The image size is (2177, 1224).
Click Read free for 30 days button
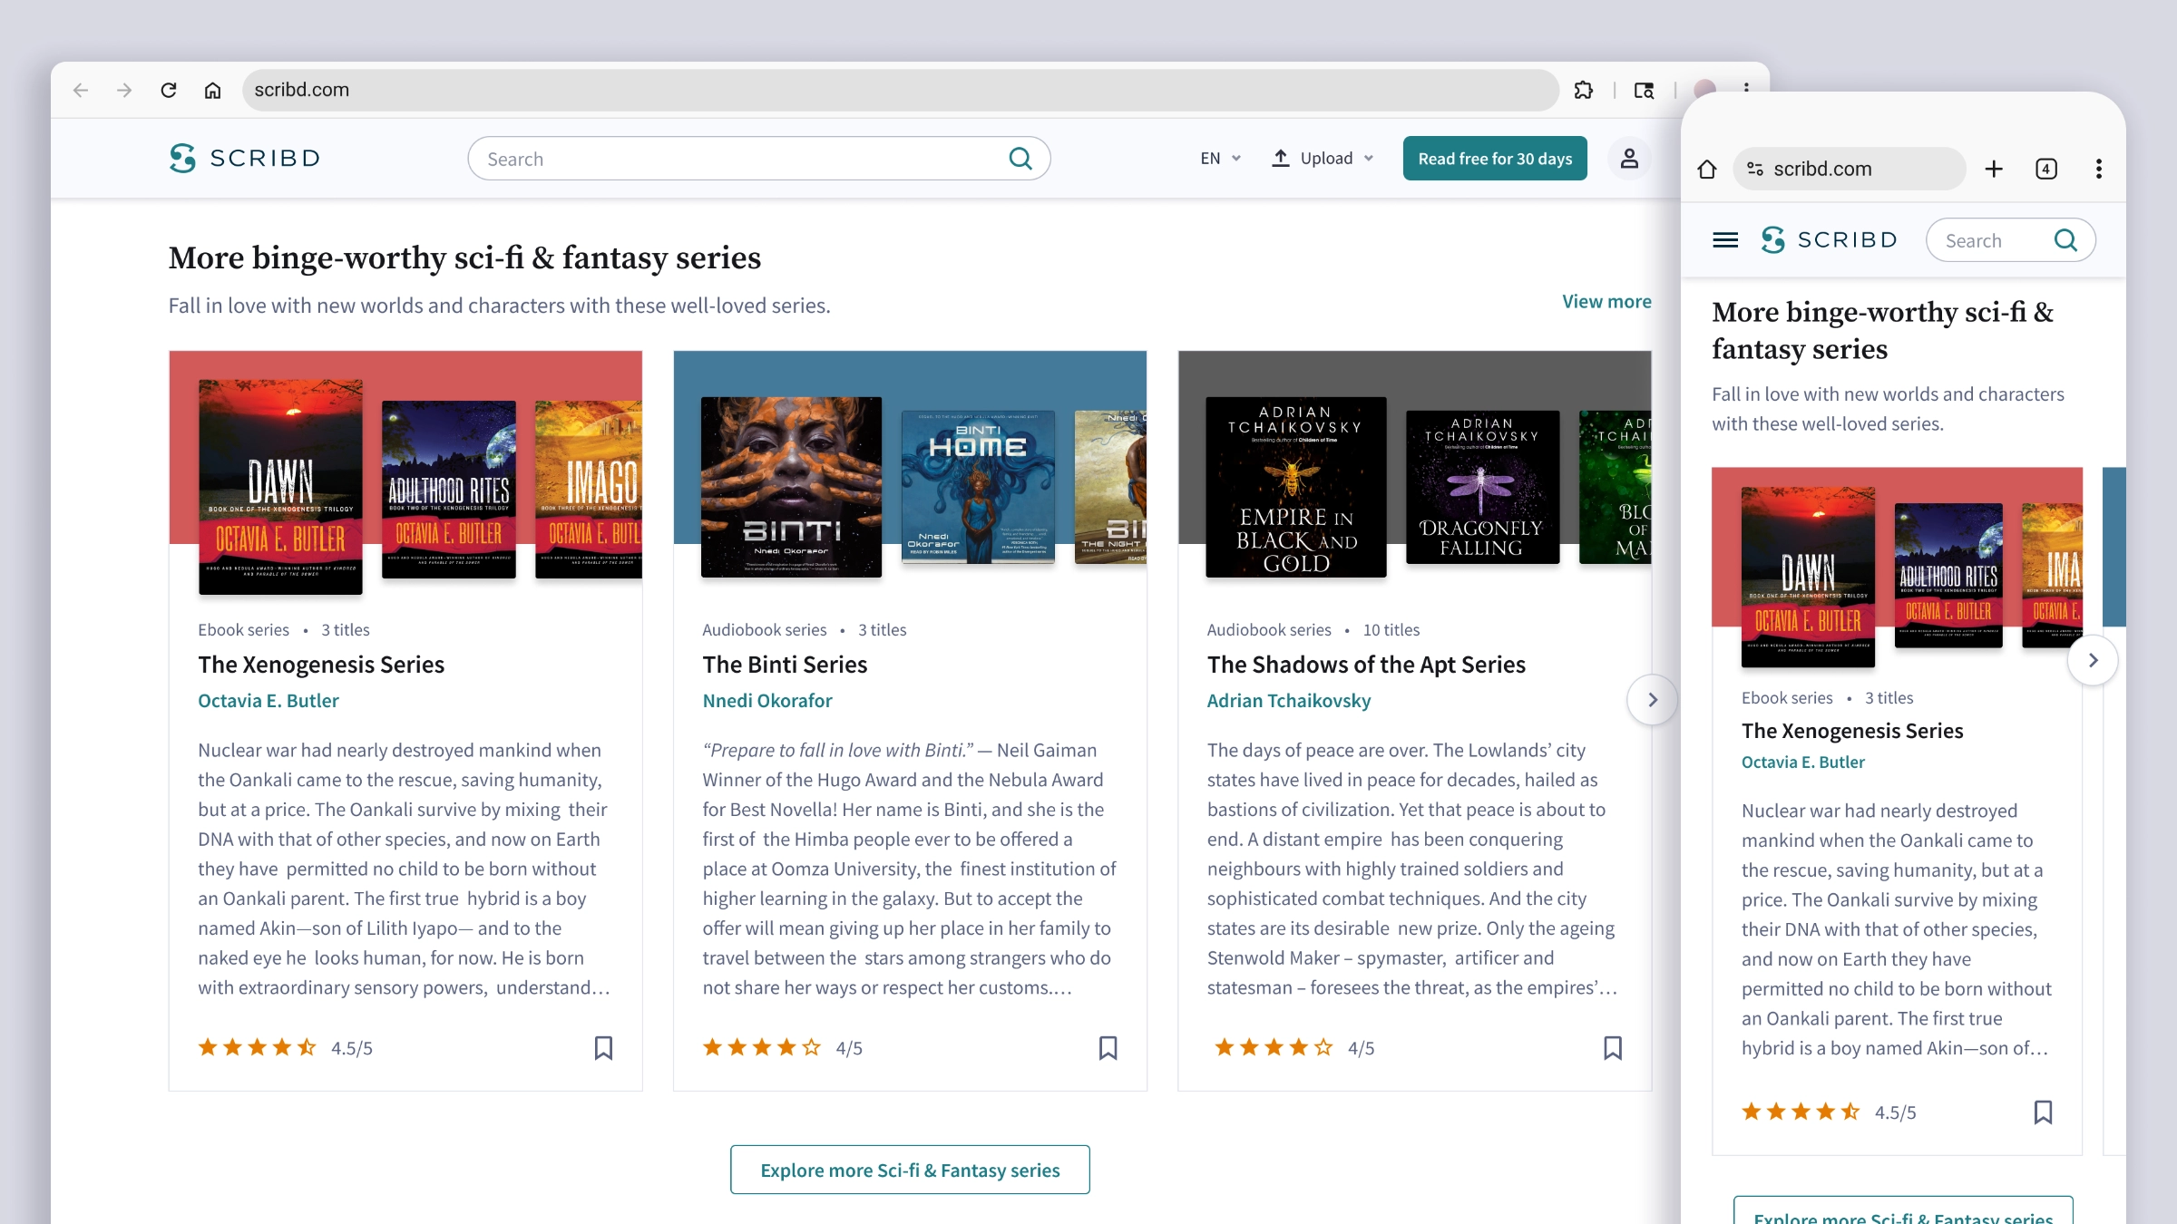coord(1495,159)
